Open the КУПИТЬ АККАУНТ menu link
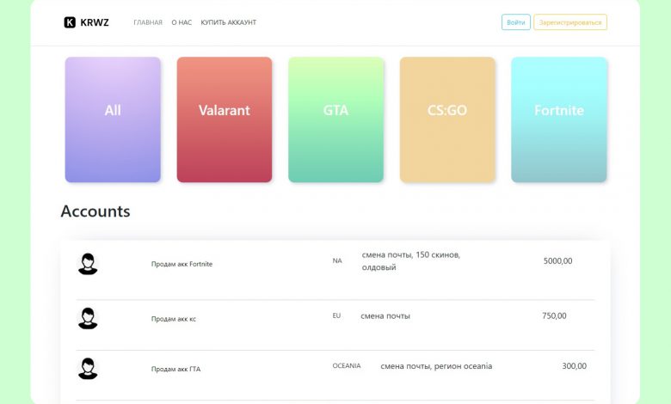The width and height of the screenshot is (671, 404). click(229, 22)
